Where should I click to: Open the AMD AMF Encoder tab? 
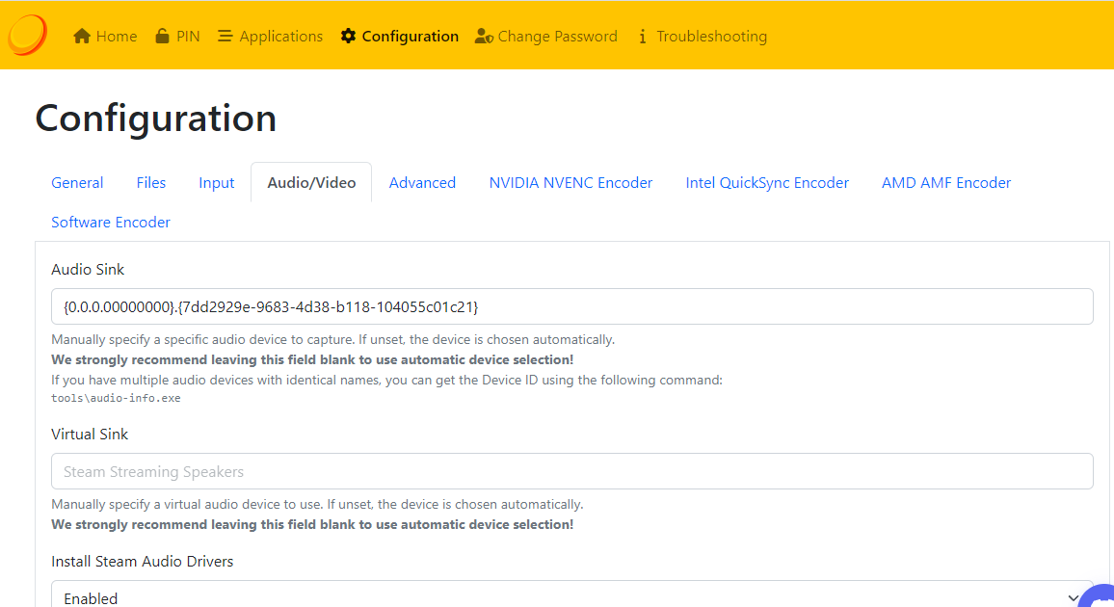click(946, 182)
